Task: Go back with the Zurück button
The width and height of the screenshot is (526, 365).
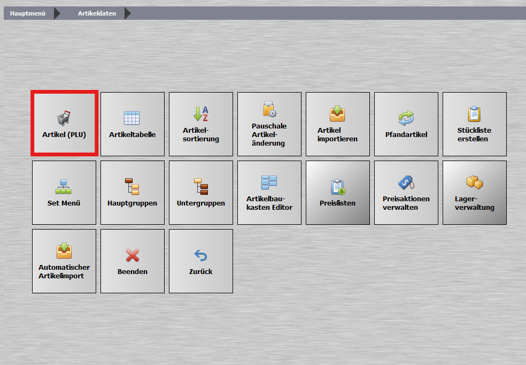Action: (201, 261)
